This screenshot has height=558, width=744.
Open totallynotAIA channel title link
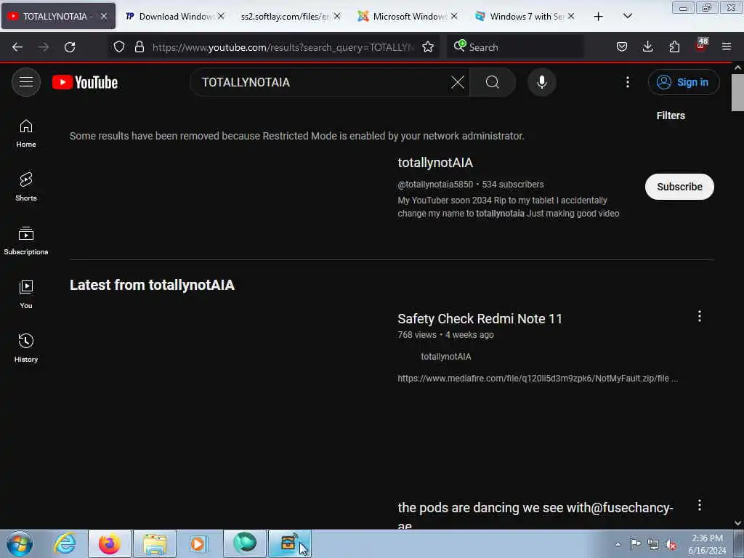435,163
